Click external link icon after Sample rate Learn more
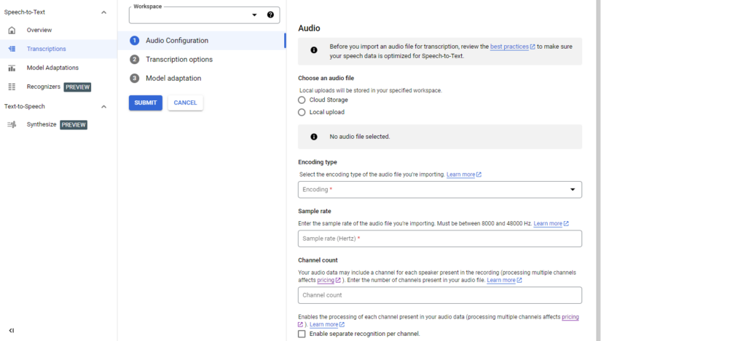 click(566, 223)
